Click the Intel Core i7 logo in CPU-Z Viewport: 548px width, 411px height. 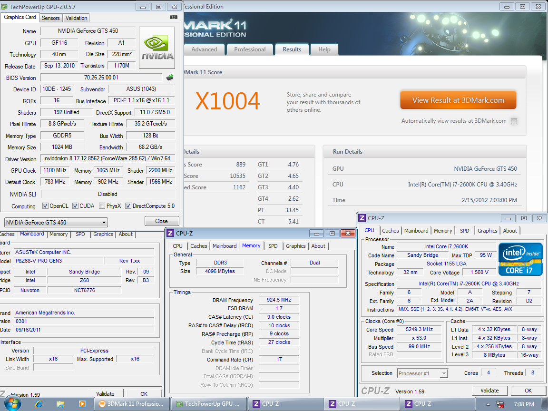coord(520,259)
